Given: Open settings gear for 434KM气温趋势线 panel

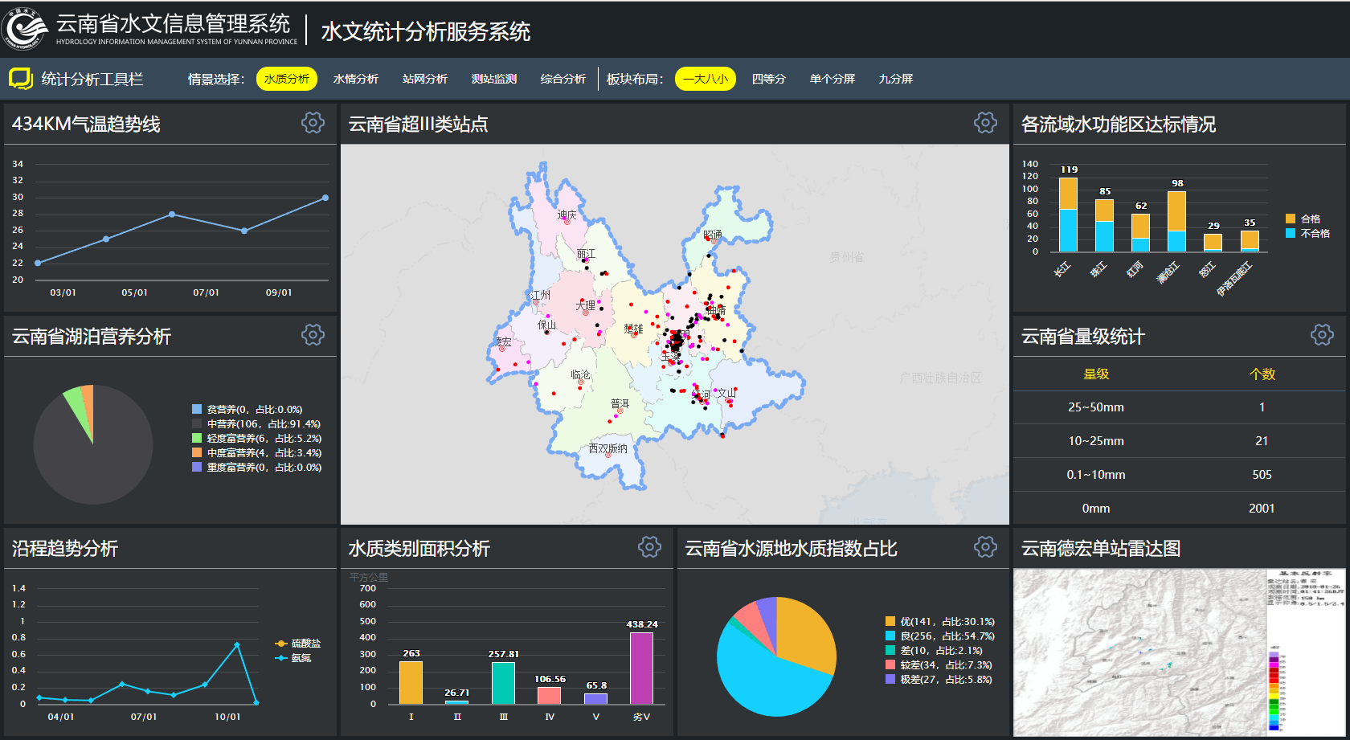Looking at the screenshot, I should point(313,123).
